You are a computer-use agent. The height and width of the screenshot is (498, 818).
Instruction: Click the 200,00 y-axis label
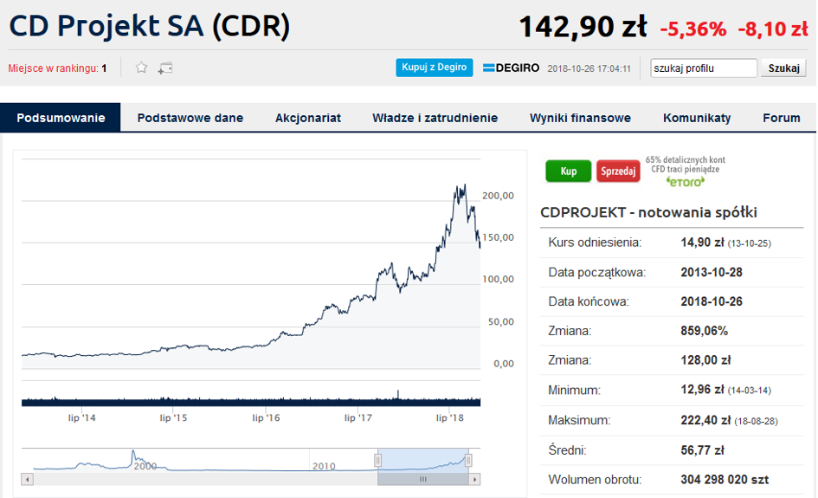(x=499, y=196)
